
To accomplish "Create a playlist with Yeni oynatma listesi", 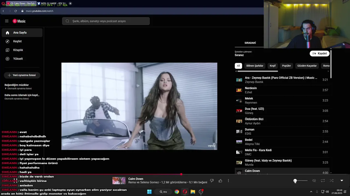I will point(22,75).
